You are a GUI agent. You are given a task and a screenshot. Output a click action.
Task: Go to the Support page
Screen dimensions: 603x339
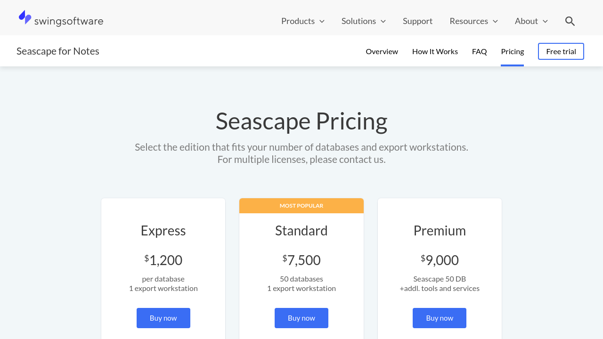417,21
